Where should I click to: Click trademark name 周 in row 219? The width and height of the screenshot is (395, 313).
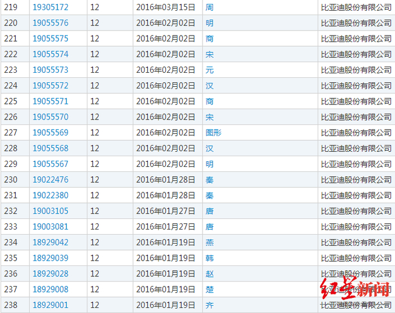[x=209, y=7]
